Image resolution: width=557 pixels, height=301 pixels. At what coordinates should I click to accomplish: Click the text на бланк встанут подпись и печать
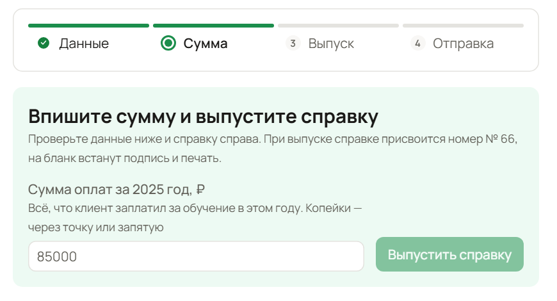(x=125, y=158)
